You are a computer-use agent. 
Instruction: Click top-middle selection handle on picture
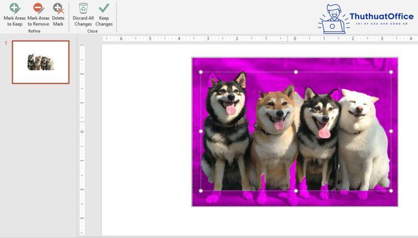pos(296,72)
